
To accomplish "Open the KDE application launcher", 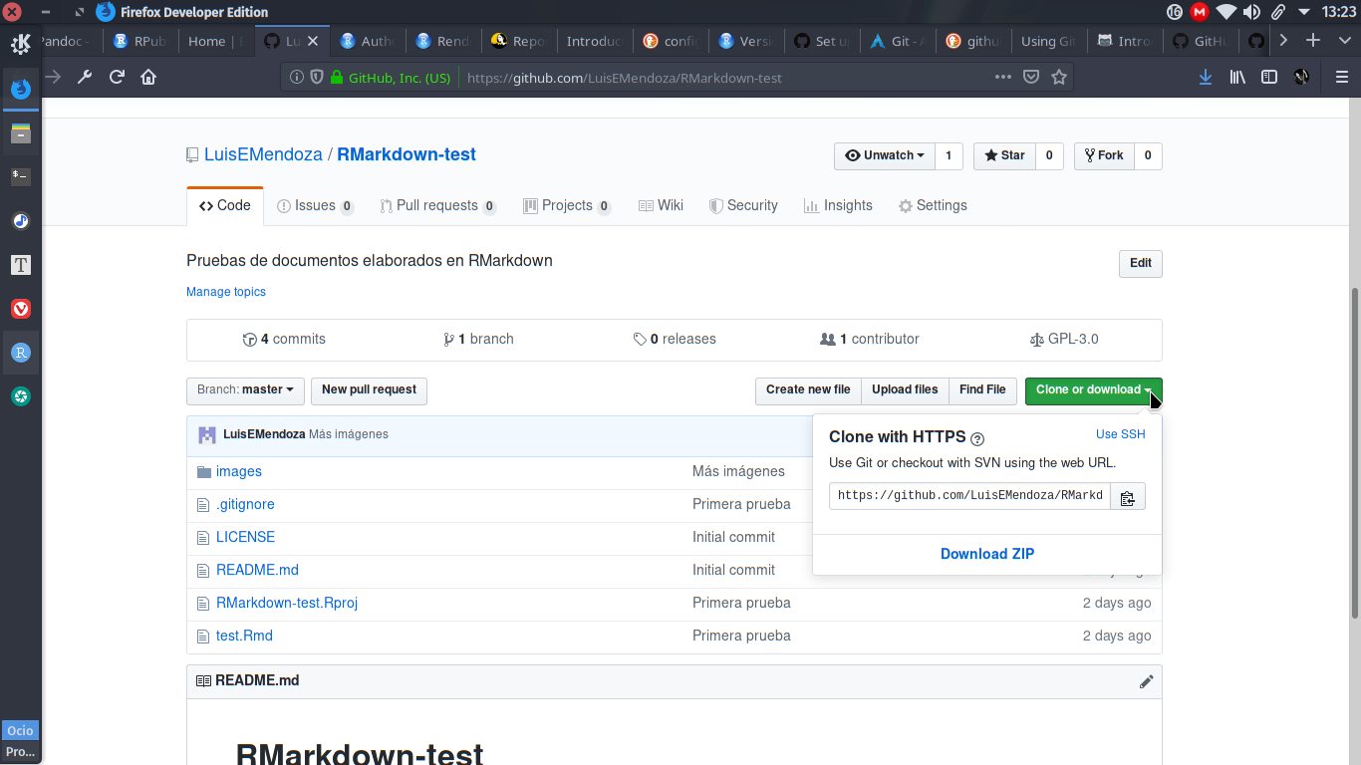I will [x=20, y=44].
